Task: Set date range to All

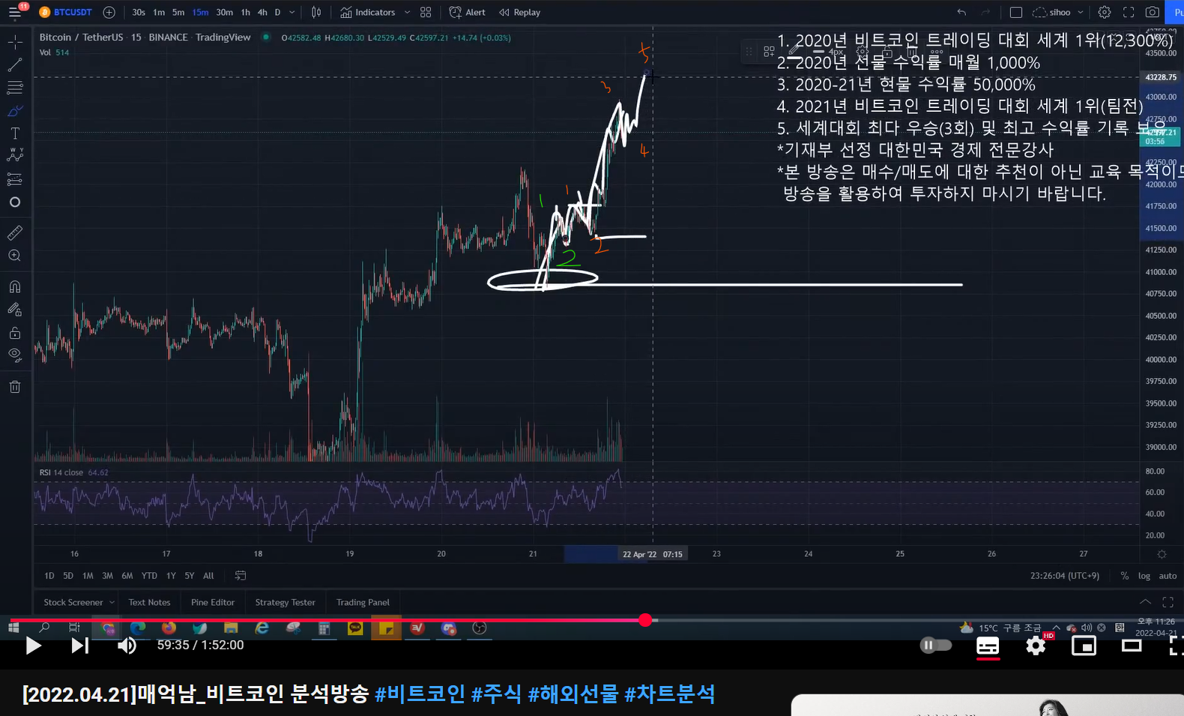Action: [208, 576]
